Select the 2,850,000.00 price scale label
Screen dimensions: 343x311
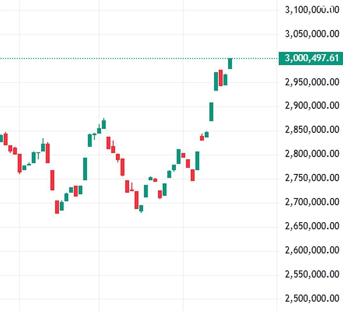(312, 130)
